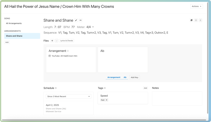Click the Lyrics & Chords button
This screenshot has width=211, height=122.
(66, 41)
